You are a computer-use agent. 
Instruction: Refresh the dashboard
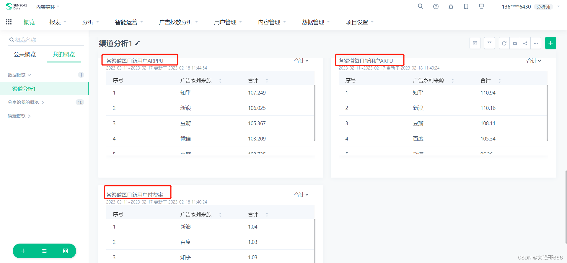(x=504, y=43)
